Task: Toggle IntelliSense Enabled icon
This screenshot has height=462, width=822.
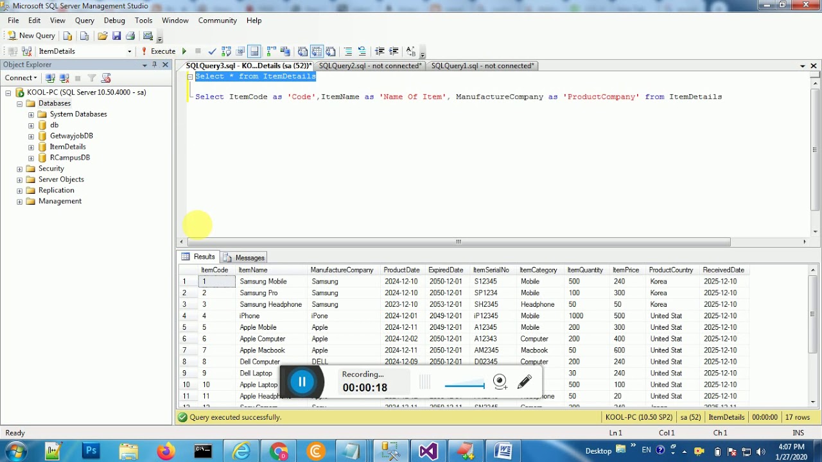Action: [254, 51]
